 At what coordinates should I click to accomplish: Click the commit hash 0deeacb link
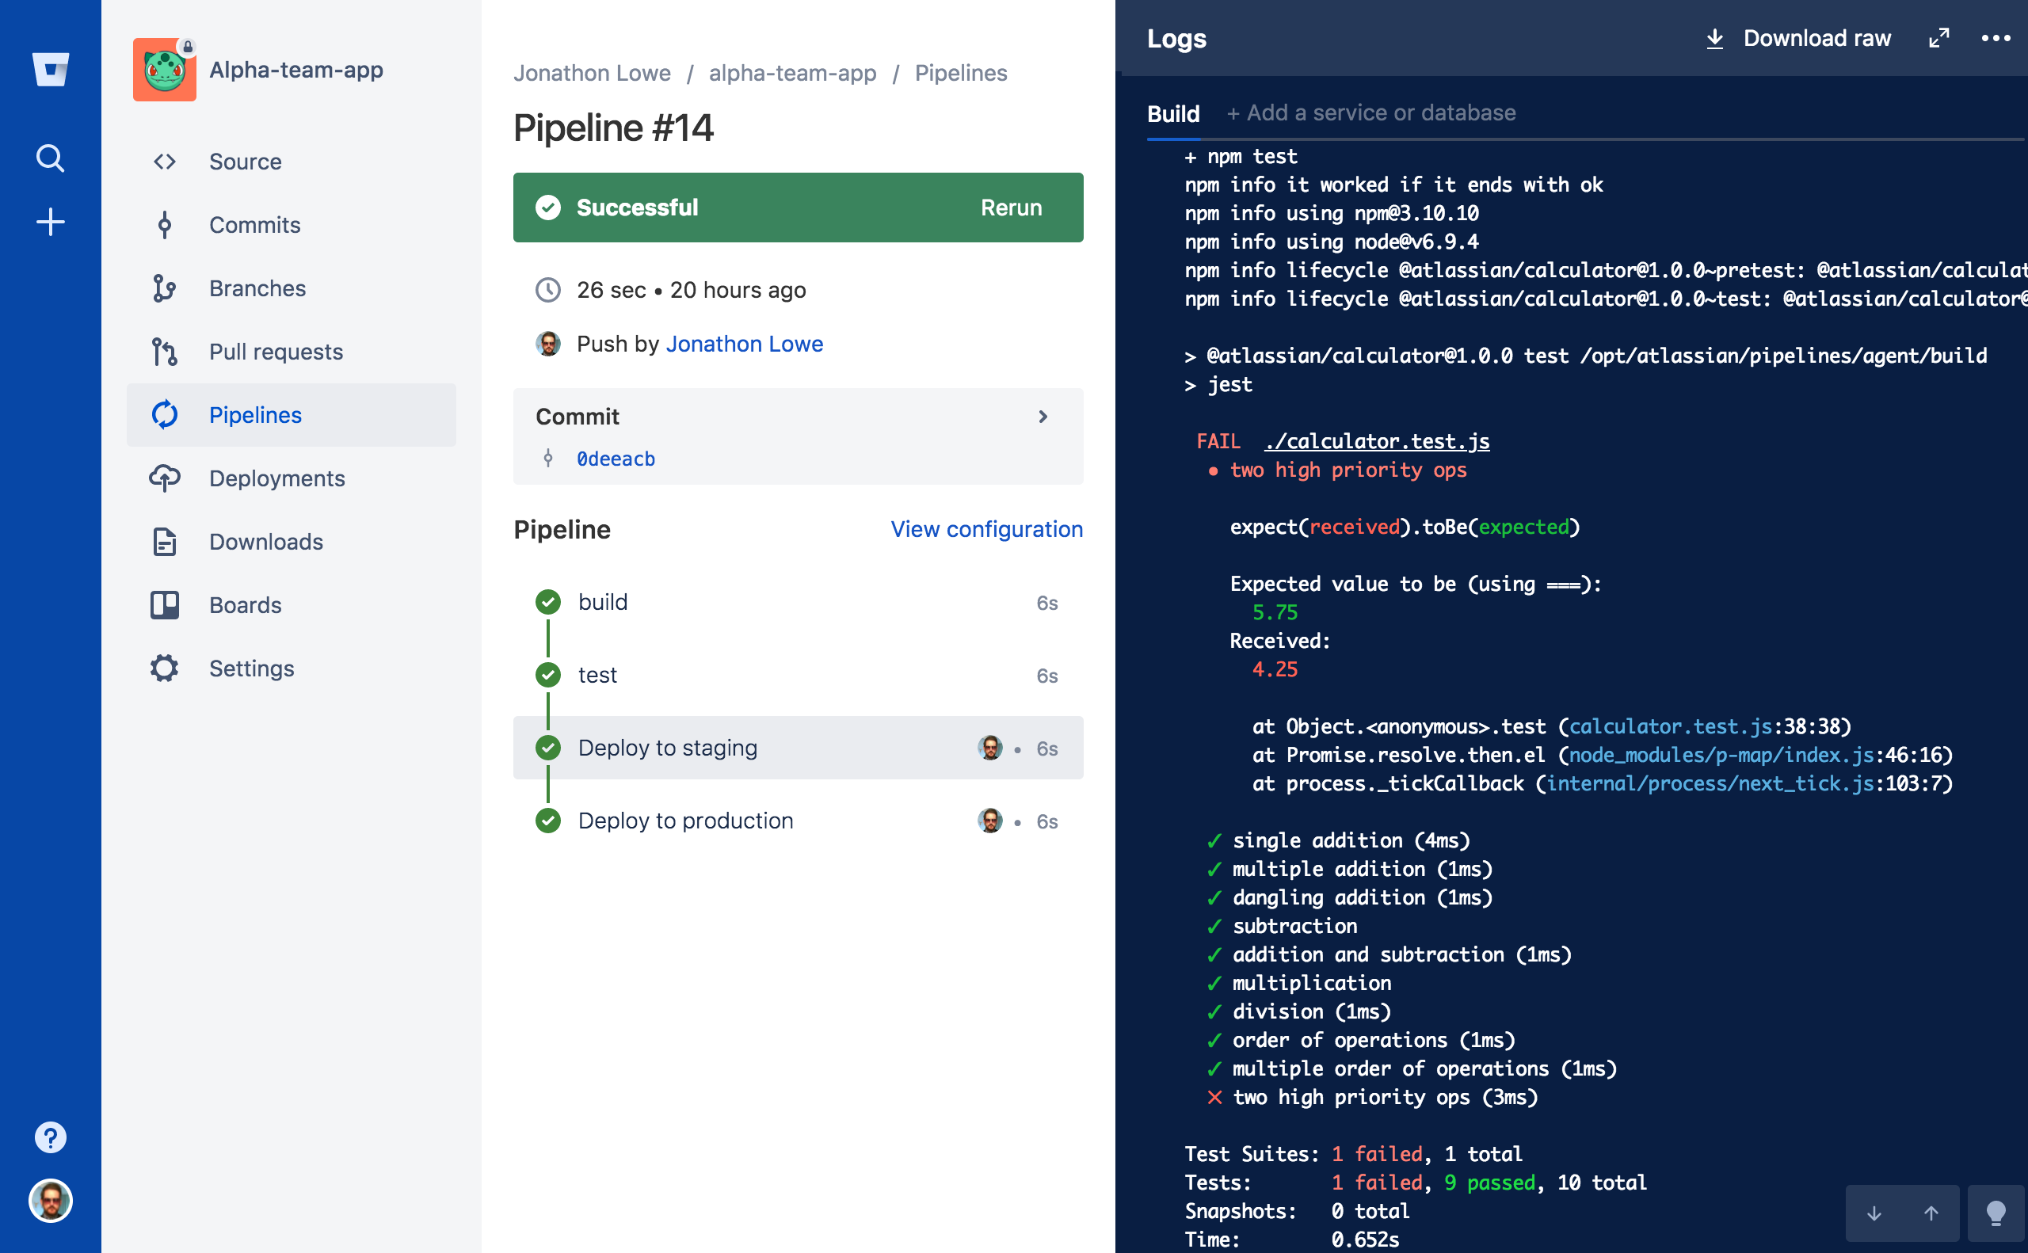(616, 458)
